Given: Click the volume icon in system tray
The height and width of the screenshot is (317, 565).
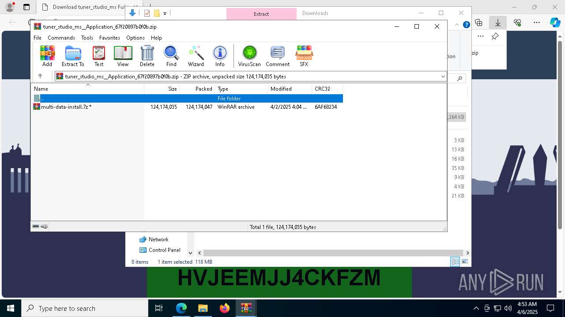Looking at the screenshot, I should 508,308.
